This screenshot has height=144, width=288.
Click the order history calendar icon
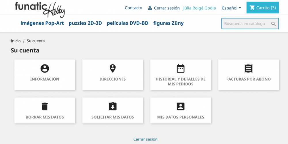181,69
